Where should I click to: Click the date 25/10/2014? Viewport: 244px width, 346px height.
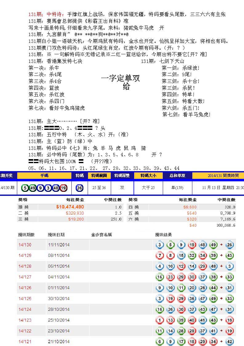[x=59, y=320]
